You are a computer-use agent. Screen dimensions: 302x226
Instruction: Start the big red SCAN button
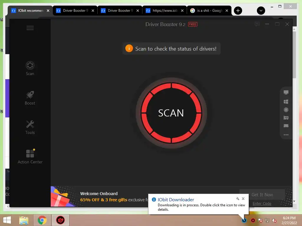tap(171, 113)
